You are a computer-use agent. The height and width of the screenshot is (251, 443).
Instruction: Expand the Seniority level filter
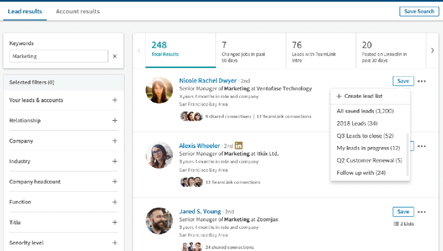coord(115,243)
